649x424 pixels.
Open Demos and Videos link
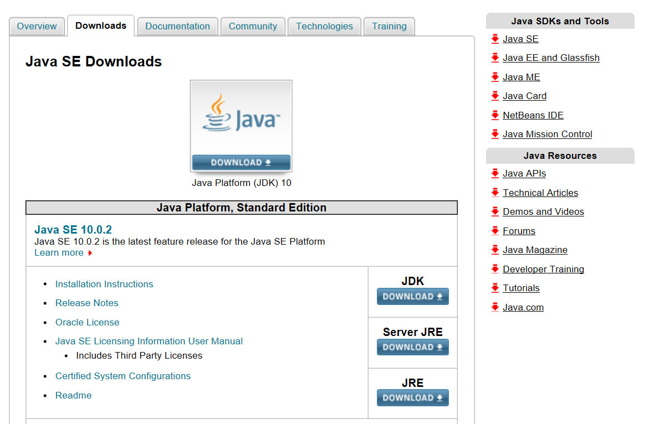[543, 212]
